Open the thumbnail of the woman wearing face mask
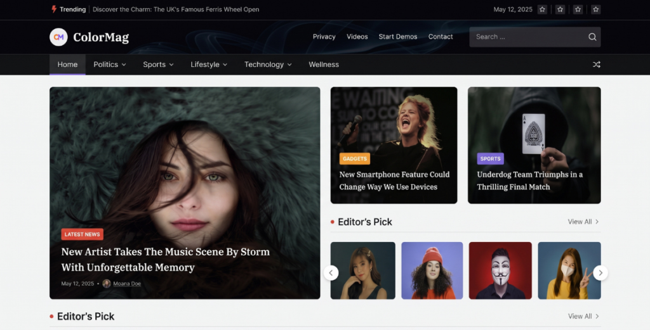 [569, 270]
